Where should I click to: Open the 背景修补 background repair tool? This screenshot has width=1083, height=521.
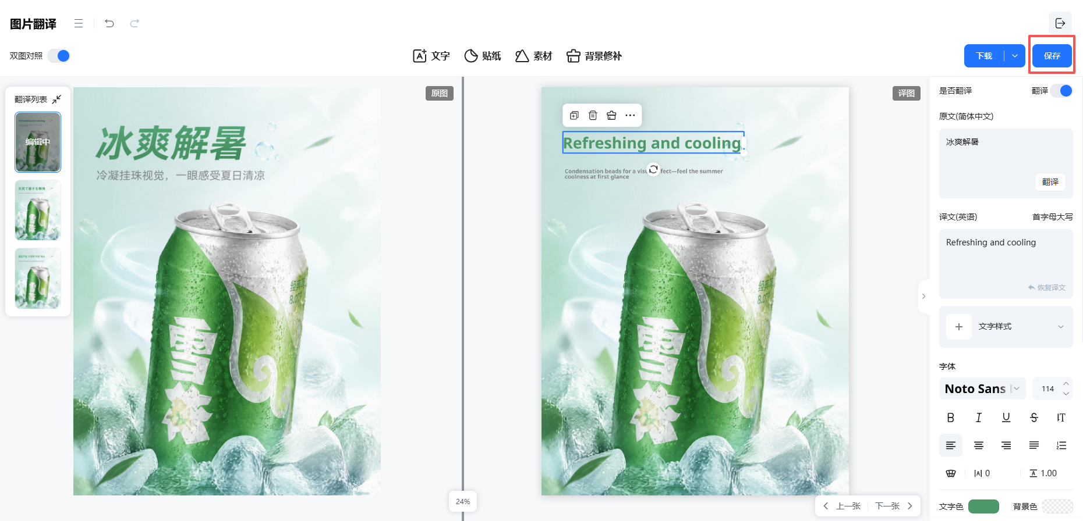[594, 56]
